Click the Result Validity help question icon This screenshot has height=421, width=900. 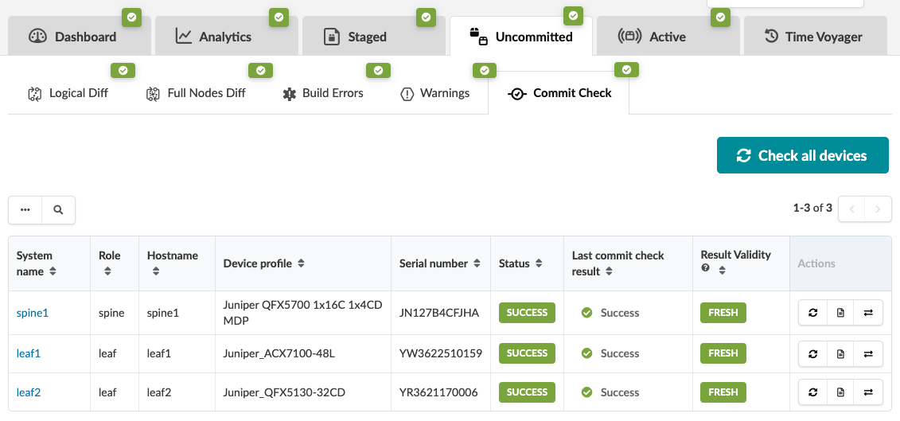tap(705, 269)
